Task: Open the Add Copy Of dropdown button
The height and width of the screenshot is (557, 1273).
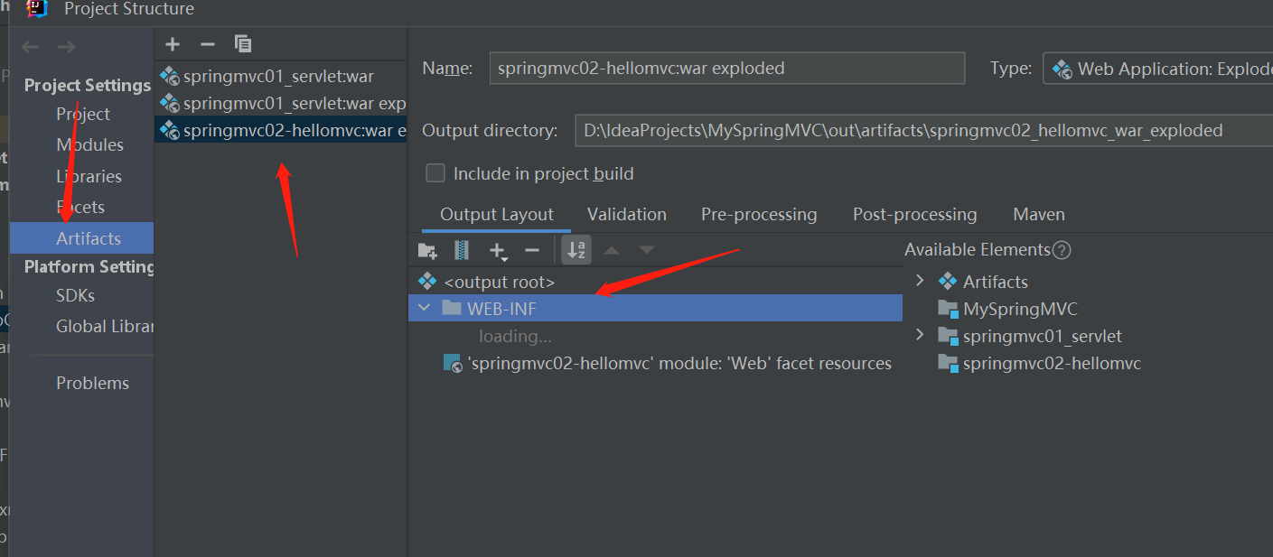Action: [x=497, y=250]
